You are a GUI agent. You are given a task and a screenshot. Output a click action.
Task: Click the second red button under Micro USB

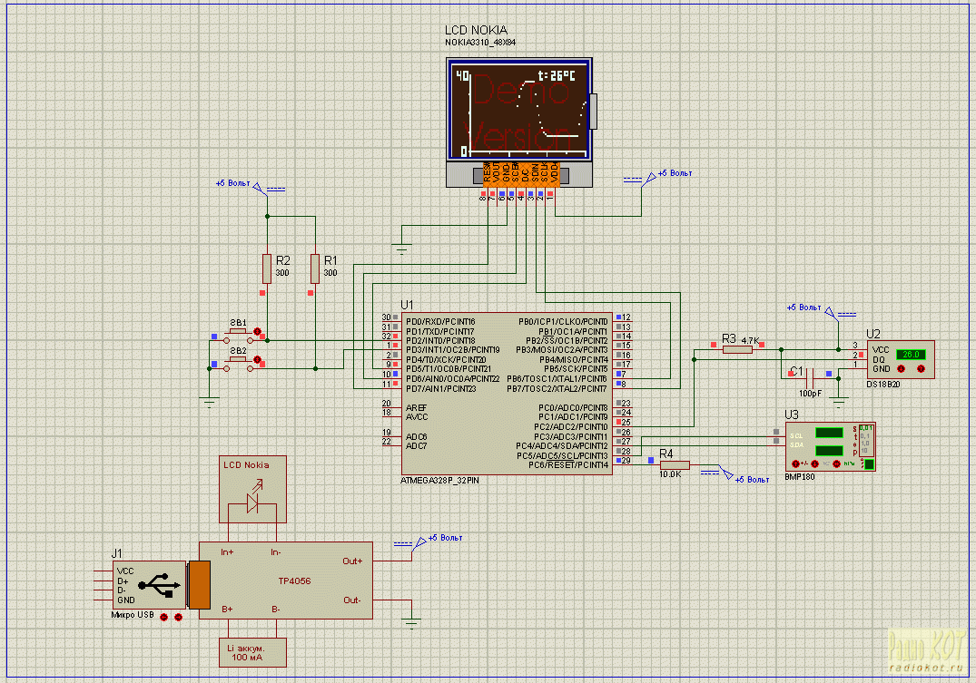coord(179,617)
